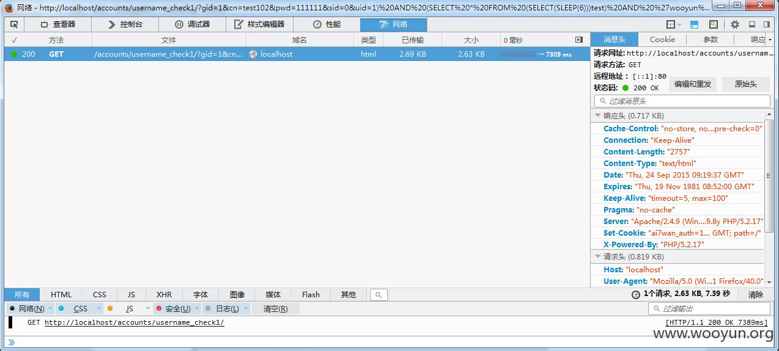
Task: Filter requests by 其他 other
Action: 349,294
